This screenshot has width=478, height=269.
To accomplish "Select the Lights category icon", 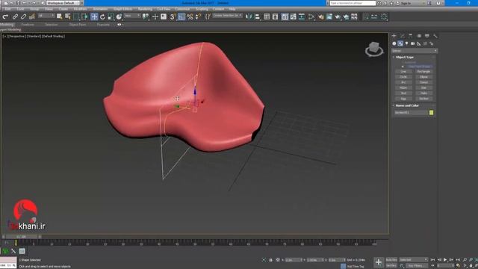I will [406, 43].
